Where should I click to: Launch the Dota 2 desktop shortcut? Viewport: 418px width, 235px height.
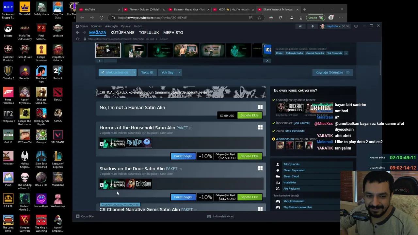[58, 94]
